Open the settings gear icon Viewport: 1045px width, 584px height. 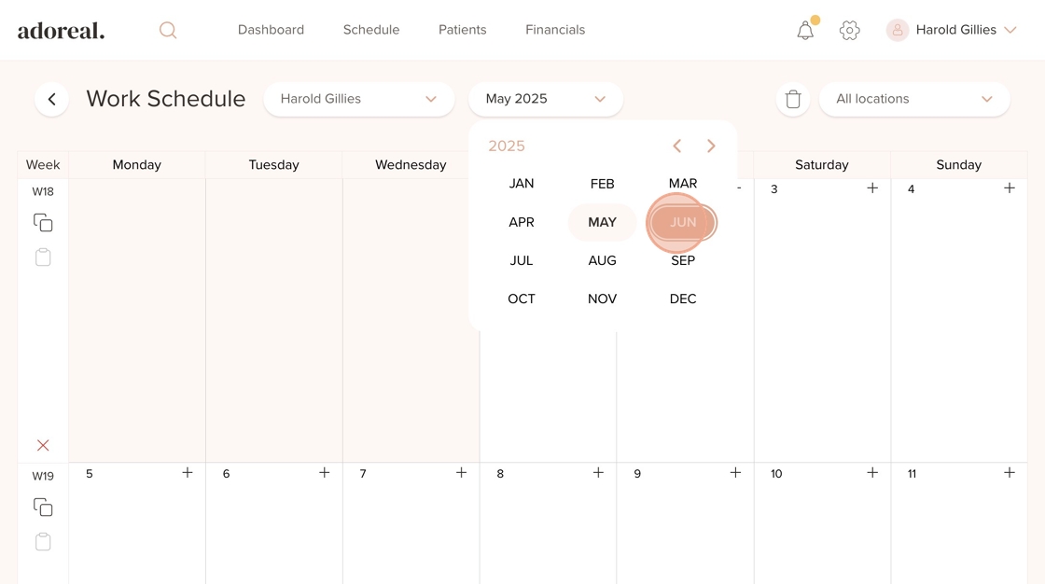click(849, 30)
